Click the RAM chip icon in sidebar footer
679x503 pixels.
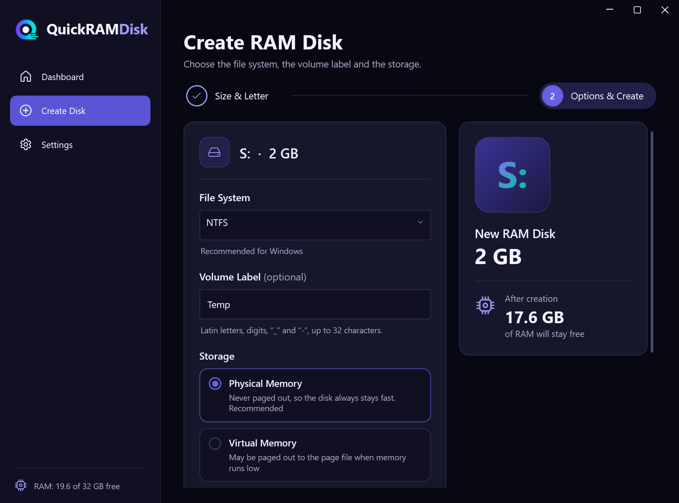tap(21, 485)
